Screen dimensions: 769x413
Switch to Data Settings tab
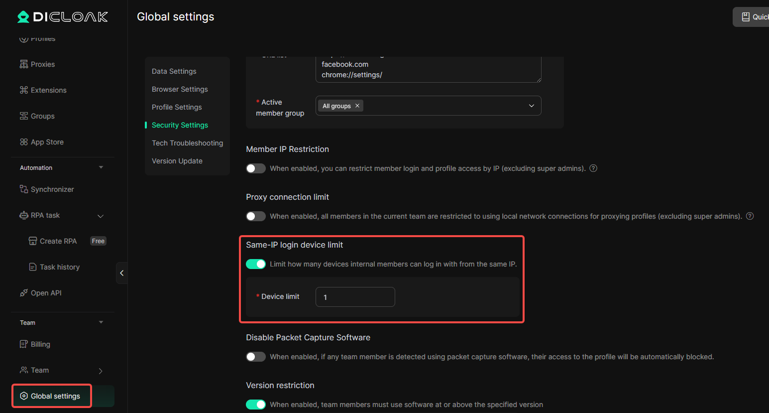[x=174, y=71]
